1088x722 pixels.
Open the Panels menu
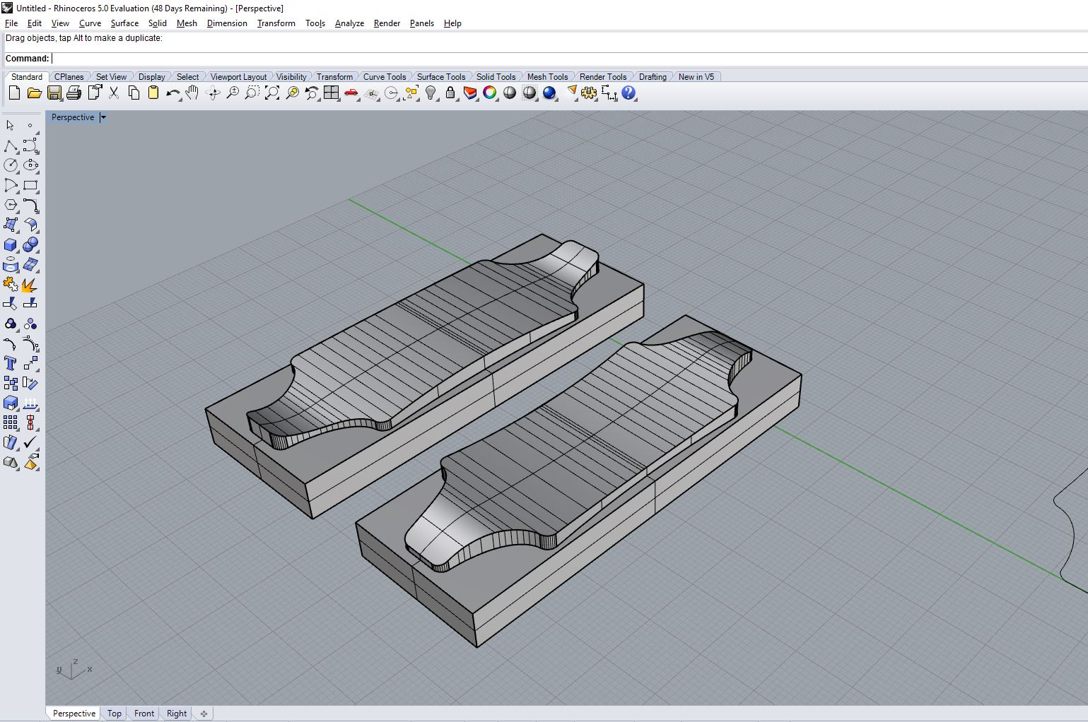[x=422, y=23]
